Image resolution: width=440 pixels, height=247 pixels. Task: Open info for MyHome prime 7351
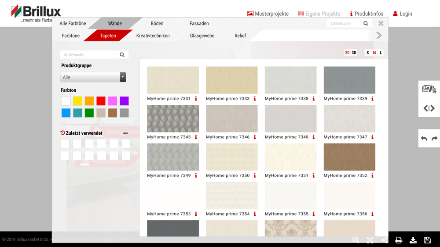[314, 175]
